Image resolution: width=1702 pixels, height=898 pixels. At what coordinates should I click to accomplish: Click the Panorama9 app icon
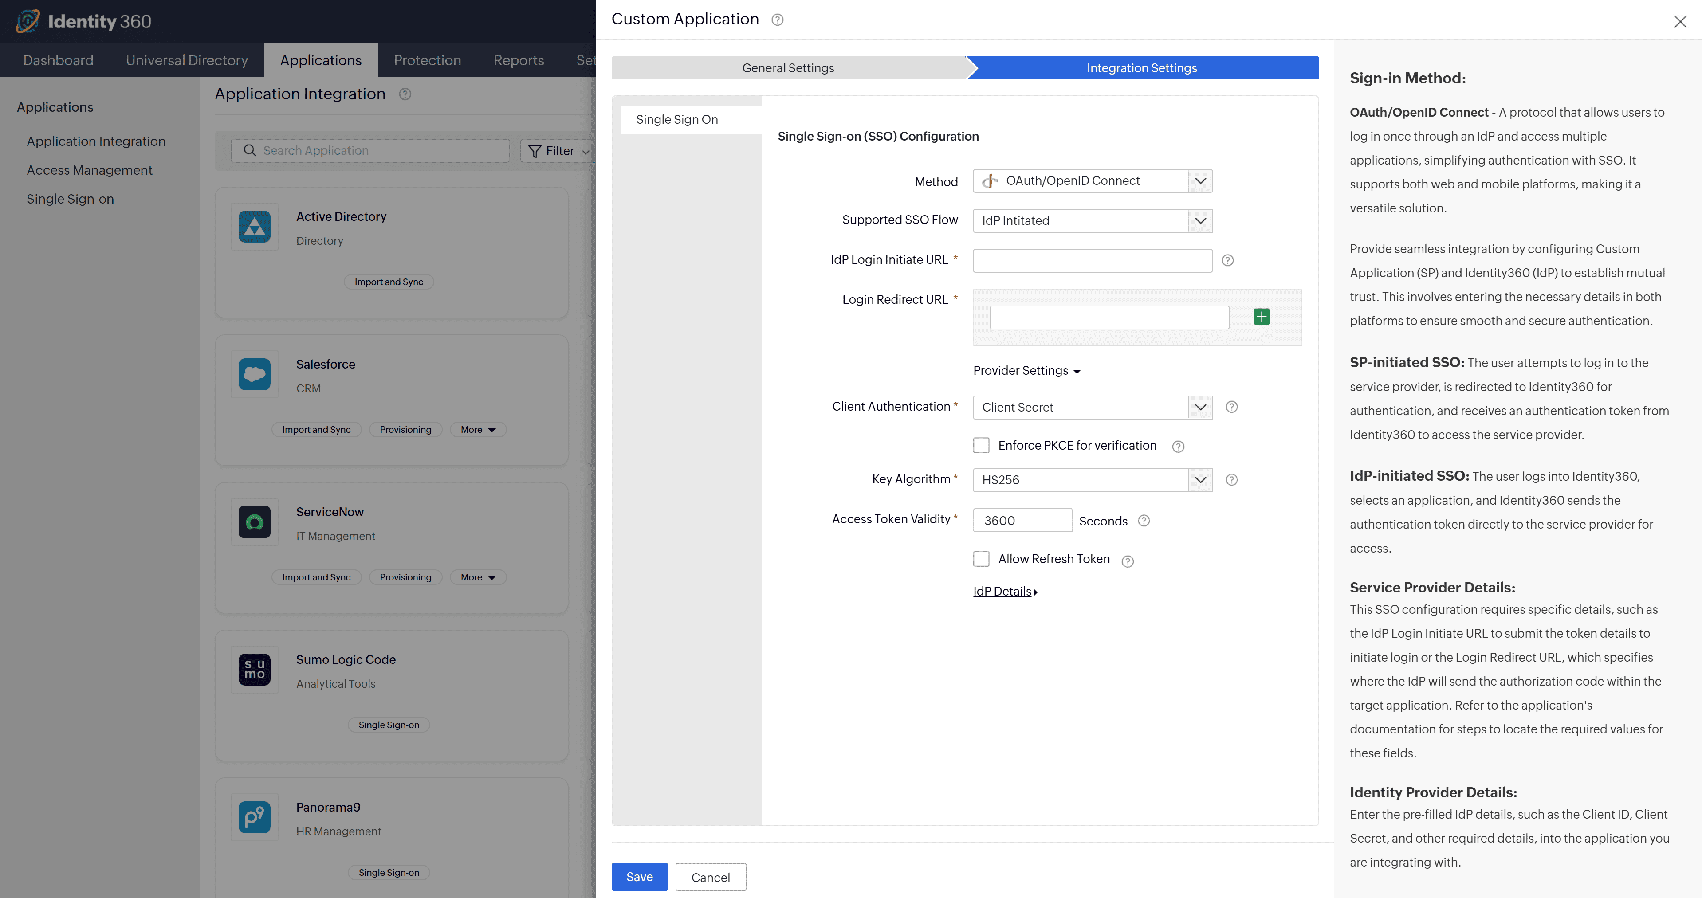[254, 817]
